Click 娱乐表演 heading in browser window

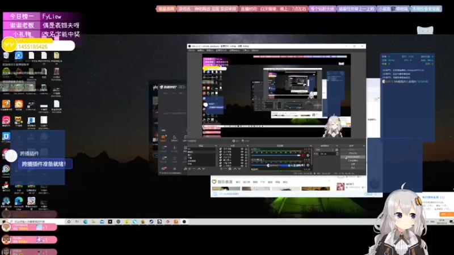pos(225,181)
